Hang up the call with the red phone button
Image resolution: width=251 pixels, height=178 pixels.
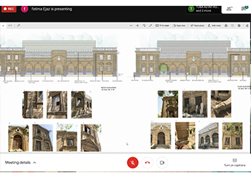click(x=147, y=163)
